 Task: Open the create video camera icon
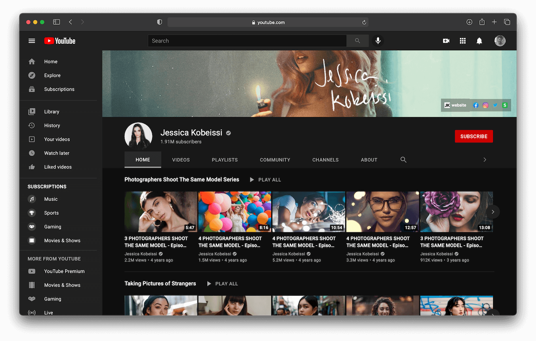(x=446, y=41)
